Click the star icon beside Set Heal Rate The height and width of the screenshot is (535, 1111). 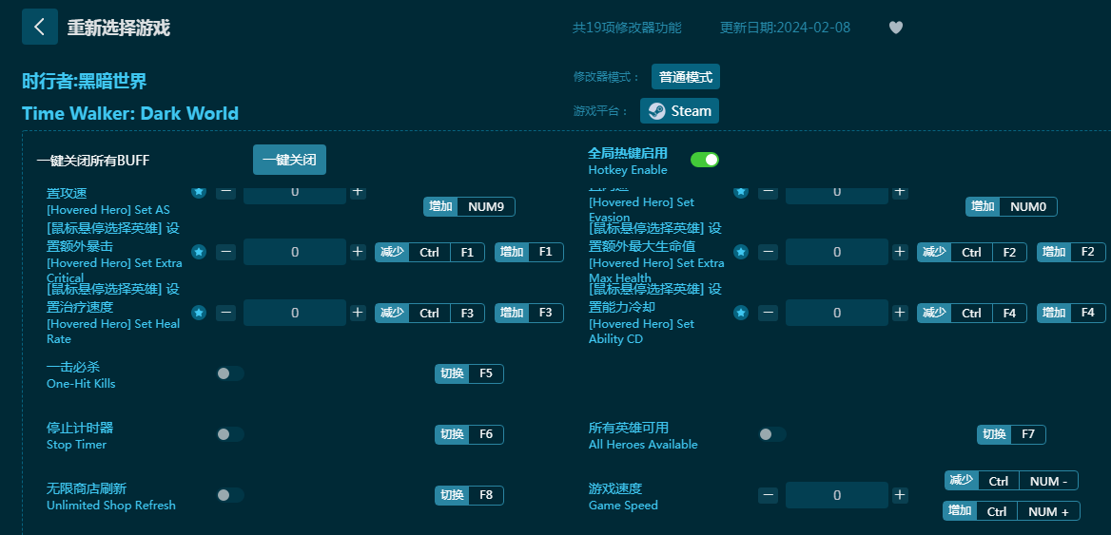(x=199, y=313)
